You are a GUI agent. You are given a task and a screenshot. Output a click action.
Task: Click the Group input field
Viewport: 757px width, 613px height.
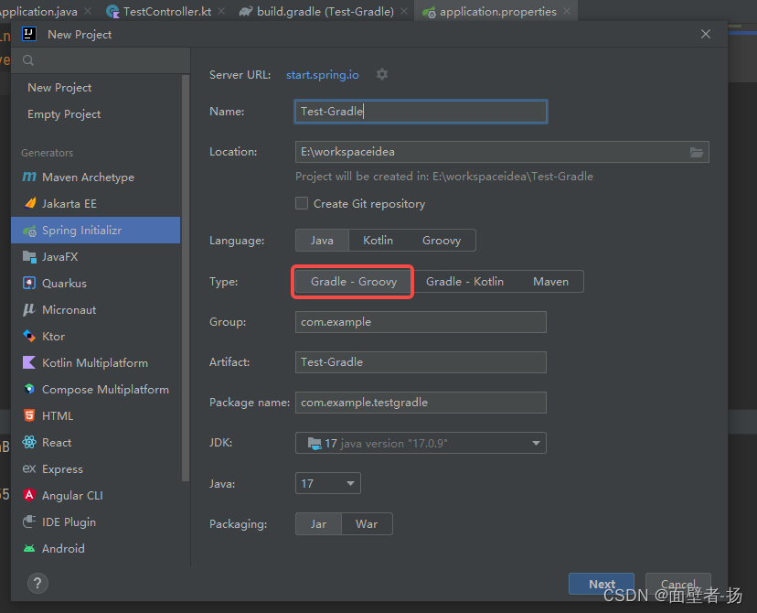pos(421,322)
